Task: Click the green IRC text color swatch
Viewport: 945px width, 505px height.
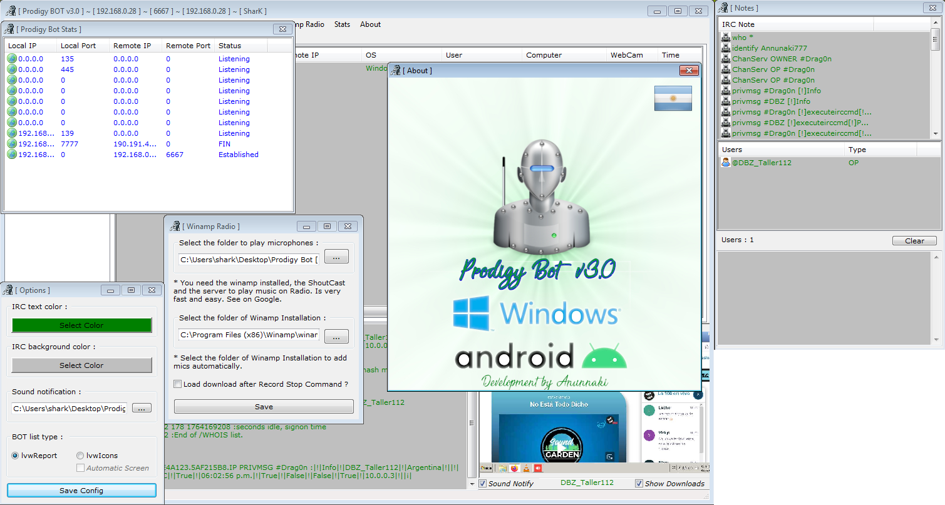Action: [x=81, y=325]
